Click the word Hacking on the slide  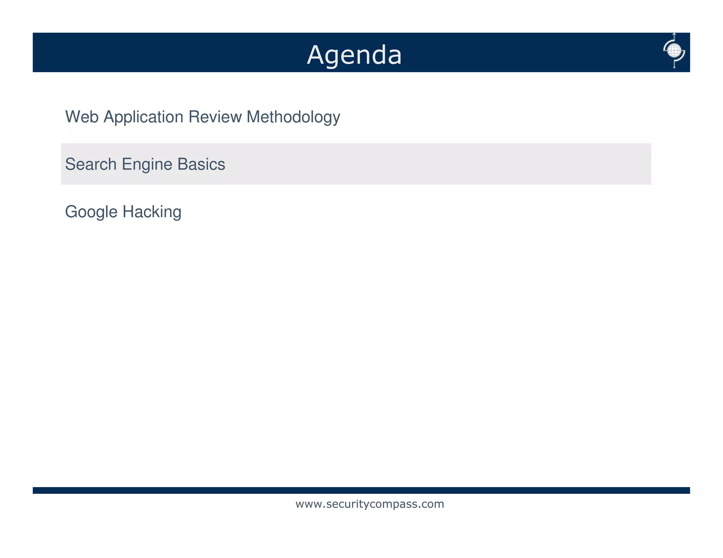[152, 212]
